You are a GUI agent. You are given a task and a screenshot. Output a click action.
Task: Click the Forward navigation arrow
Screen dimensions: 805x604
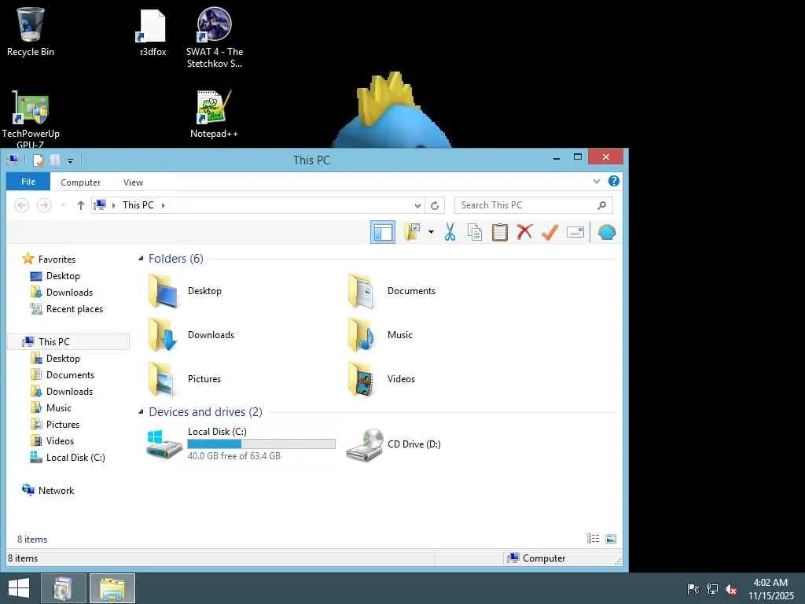[44, 205]
